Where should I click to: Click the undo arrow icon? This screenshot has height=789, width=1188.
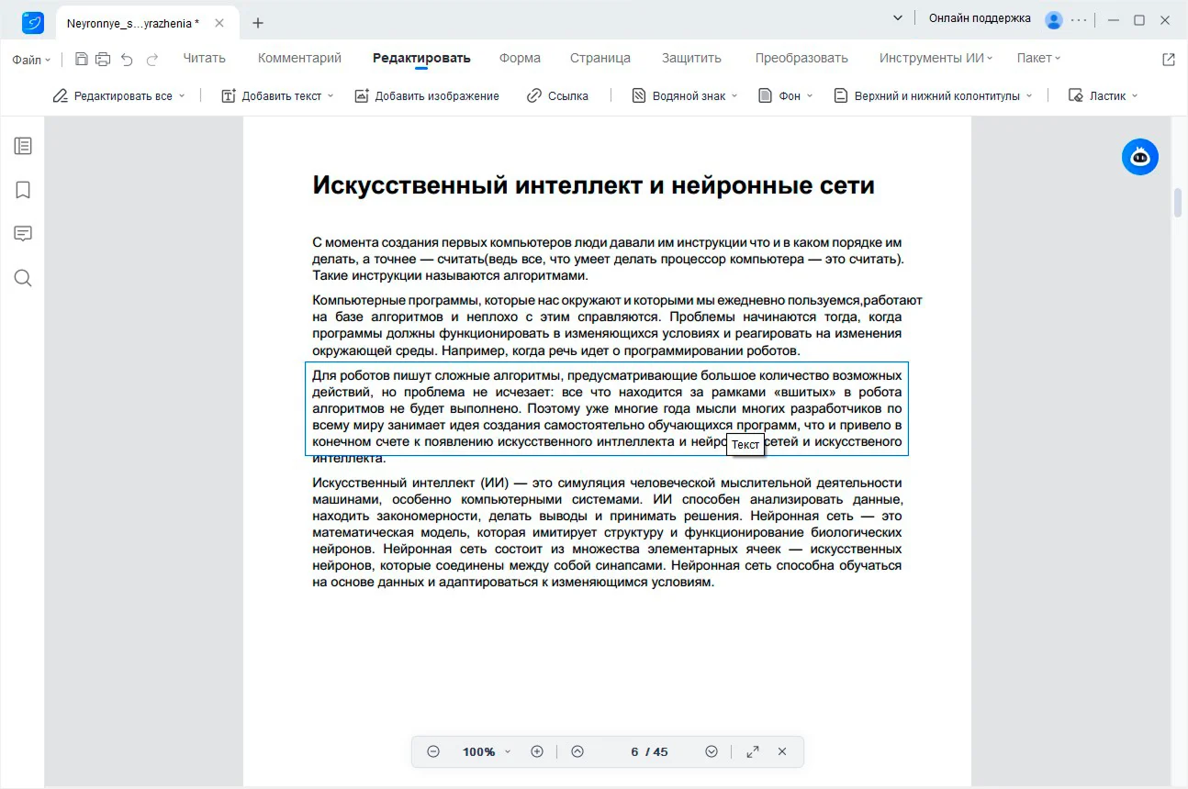pyautogui.click(x=127, y=59)
